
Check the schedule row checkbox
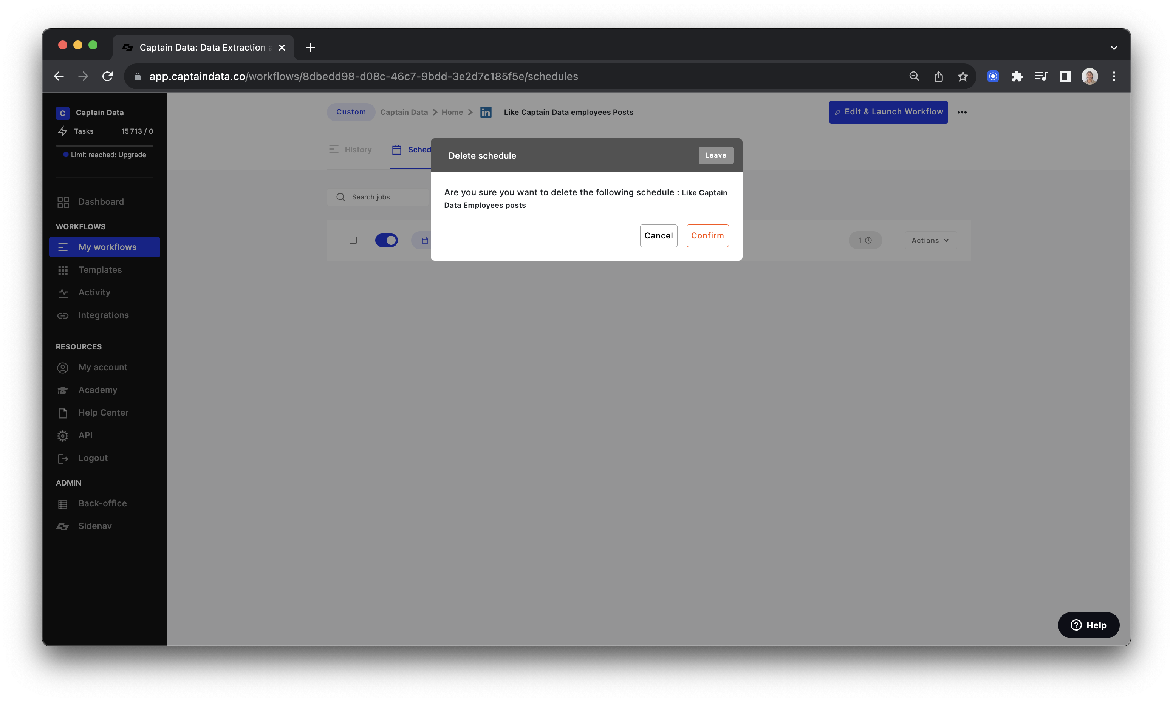click(x=353, y=240)
